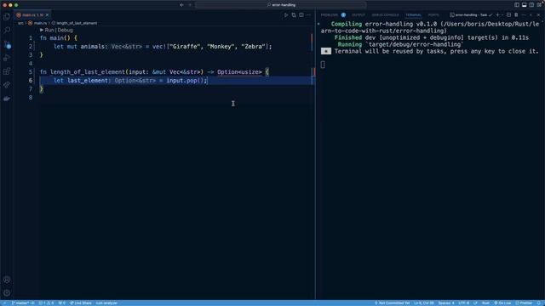Click Spaces: 4 indentation setting
The image size is (545, 306).
446,303
